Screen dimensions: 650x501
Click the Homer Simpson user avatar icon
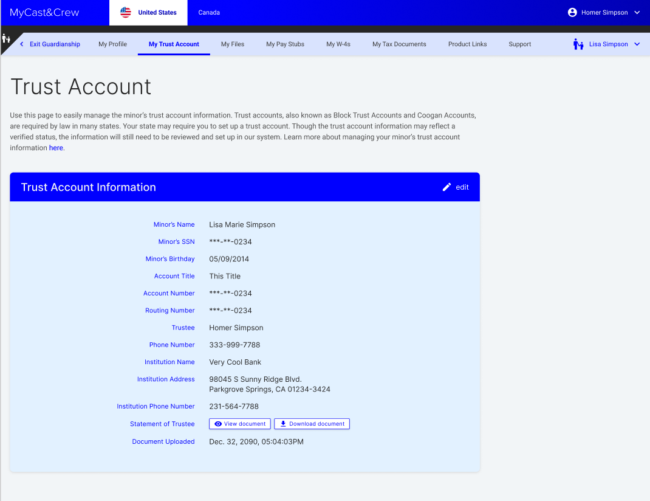pos(572,12)
